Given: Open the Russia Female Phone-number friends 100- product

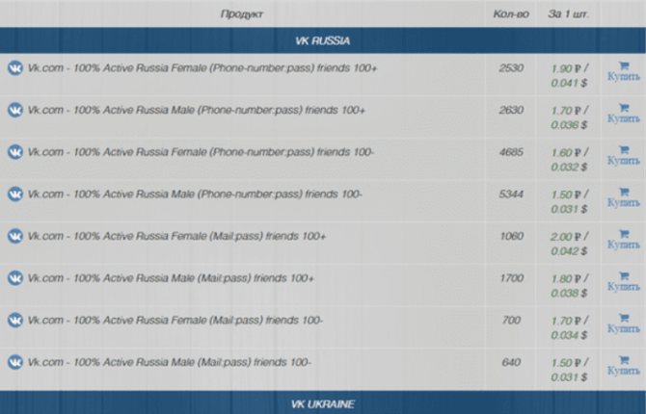Looking at the screenshot, I should click(201, 152).
